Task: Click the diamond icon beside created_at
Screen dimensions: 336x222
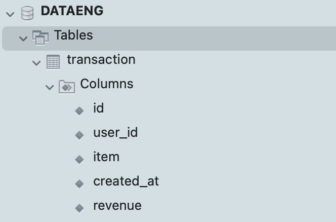Action: click(x=79, y=183)
